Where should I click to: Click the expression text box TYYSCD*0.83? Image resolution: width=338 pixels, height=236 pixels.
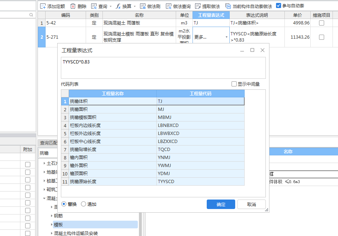coord(163,68)
